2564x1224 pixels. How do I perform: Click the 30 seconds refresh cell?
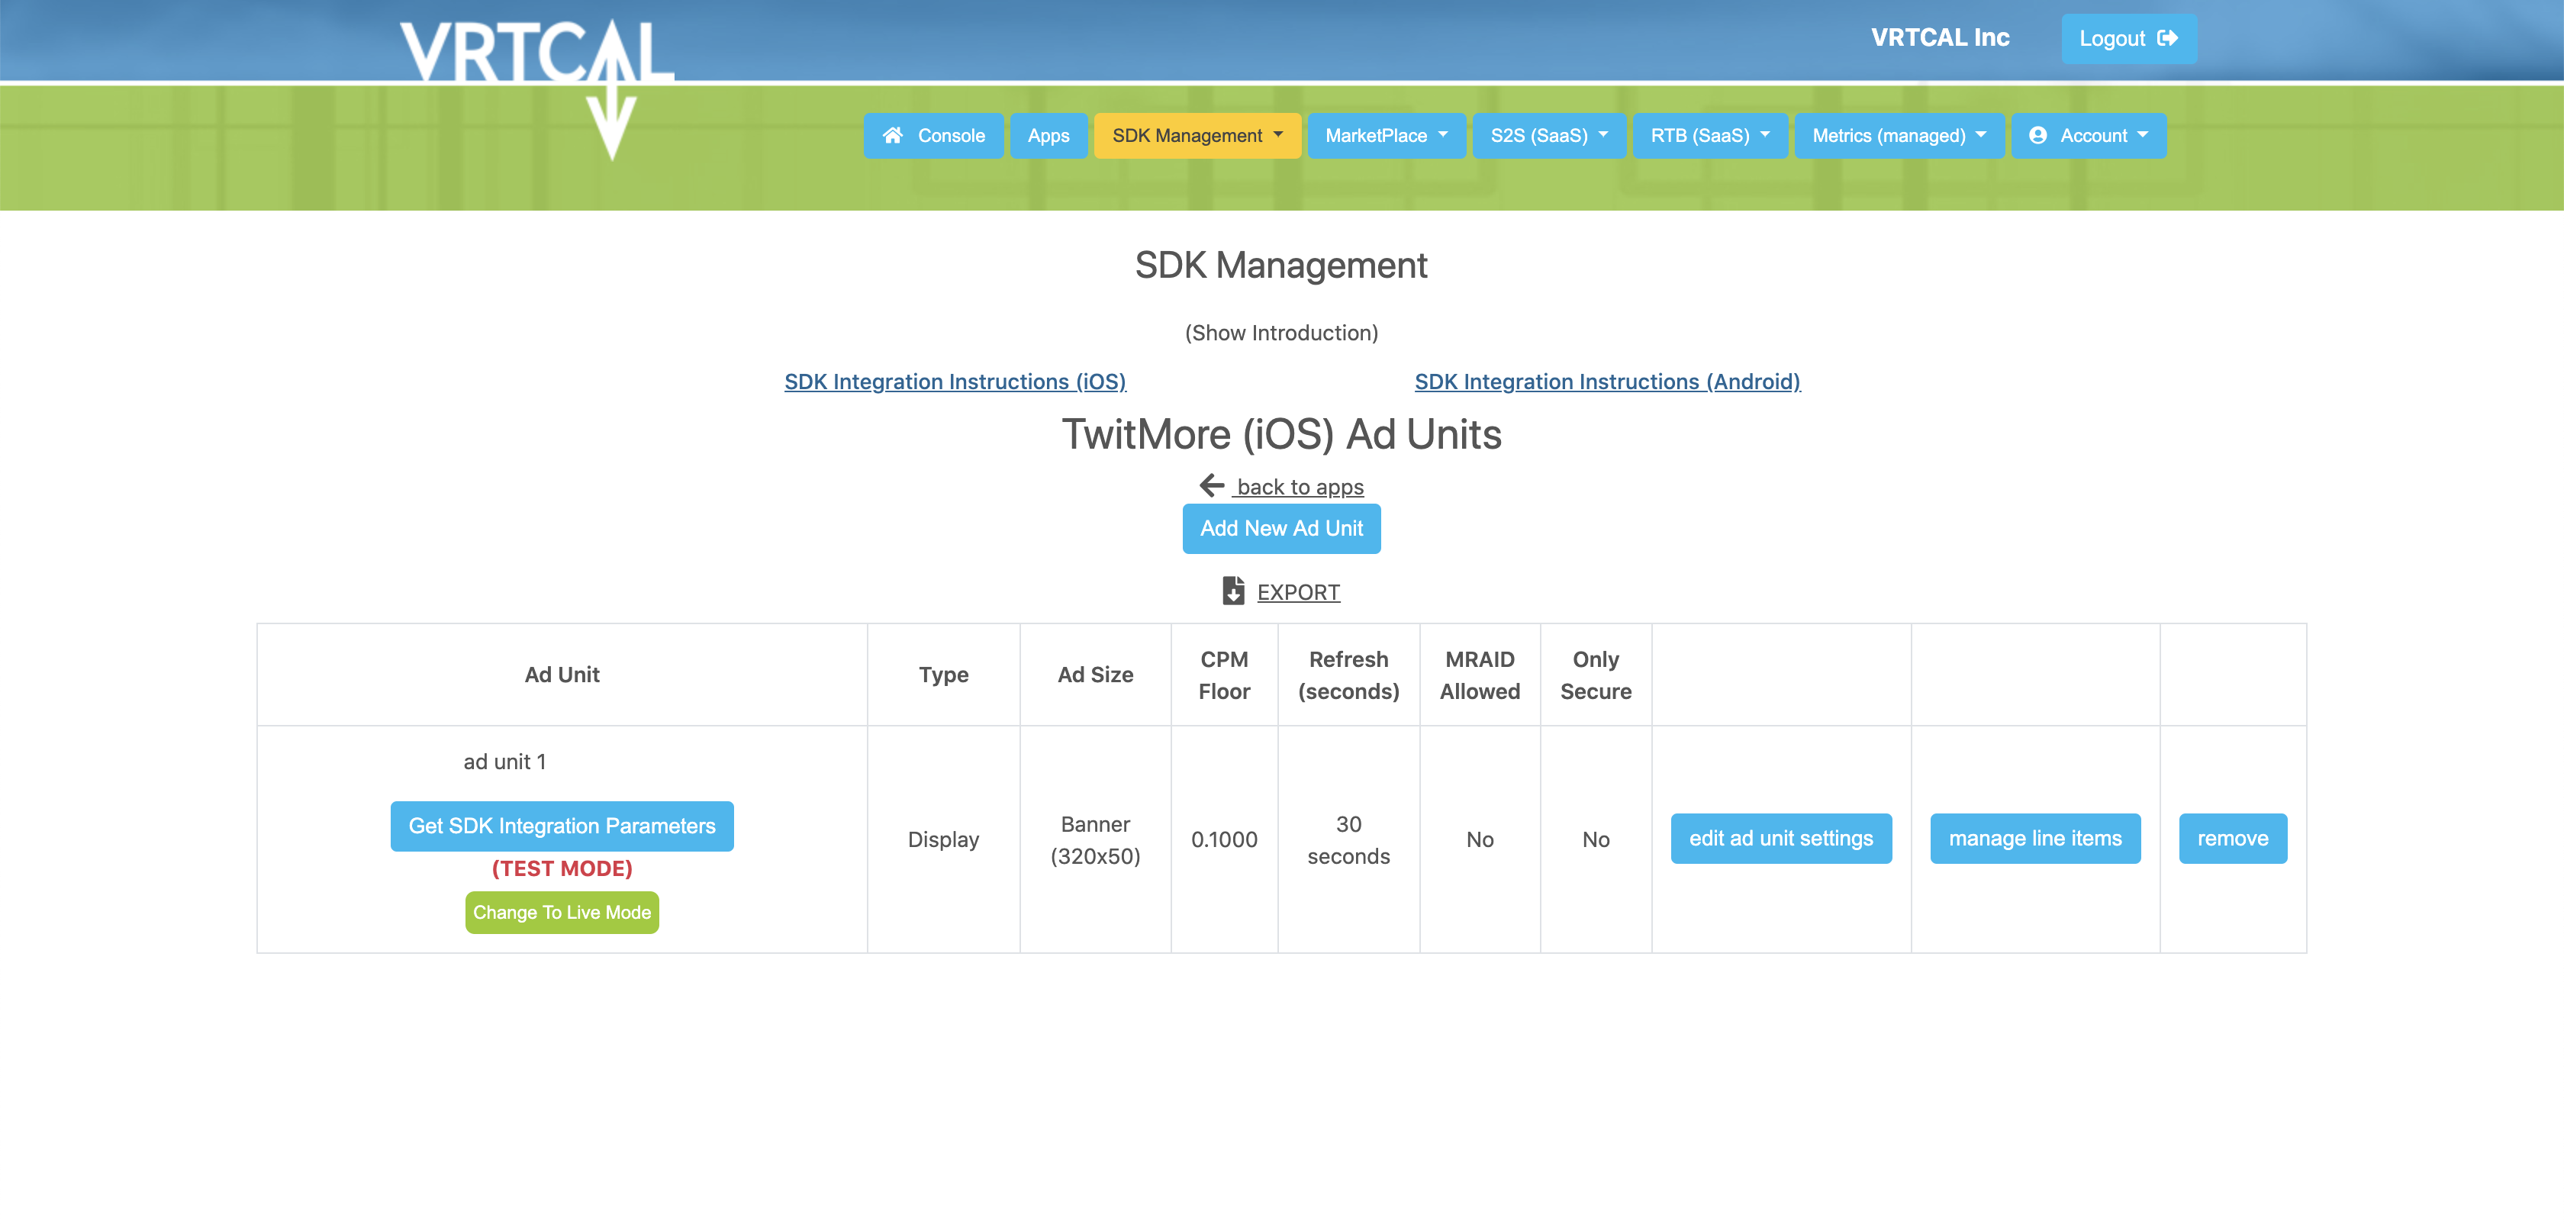[1348, 841]
